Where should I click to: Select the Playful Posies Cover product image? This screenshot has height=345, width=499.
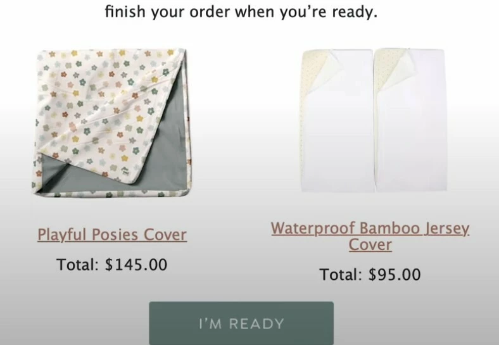111,123
